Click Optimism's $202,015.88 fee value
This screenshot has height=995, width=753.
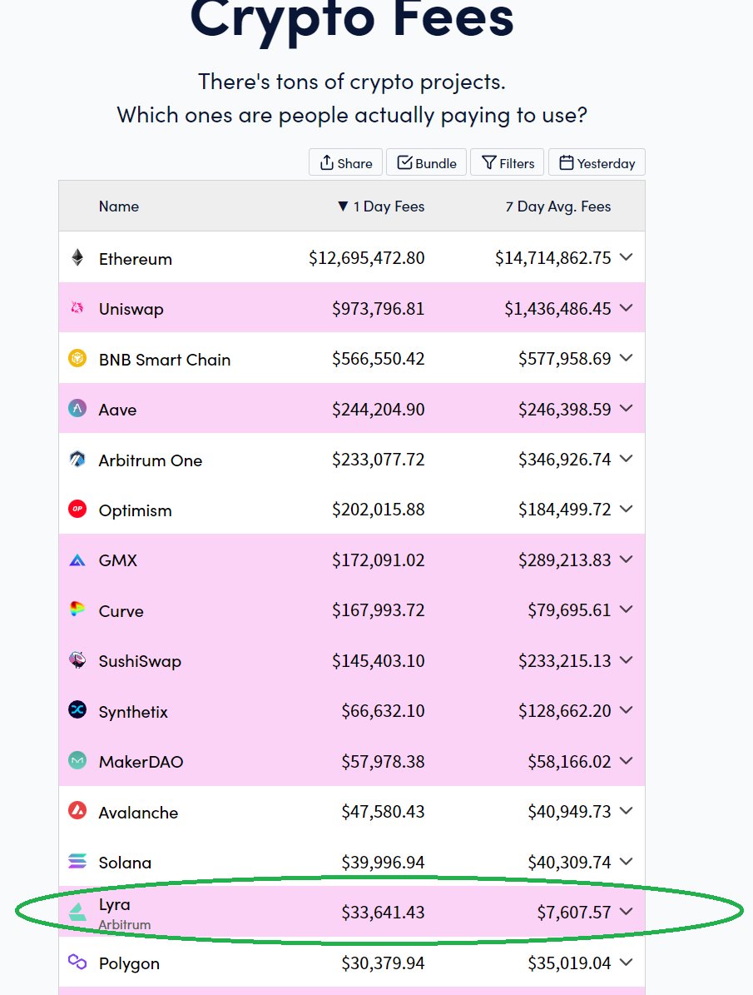pos(378,510)
